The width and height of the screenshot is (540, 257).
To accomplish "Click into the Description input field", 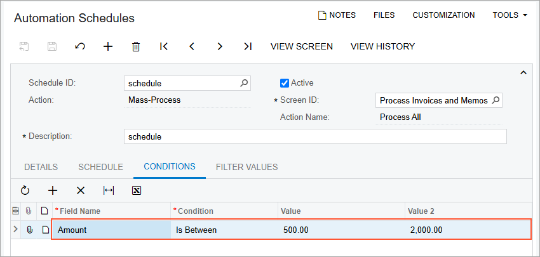I will 314,136.
